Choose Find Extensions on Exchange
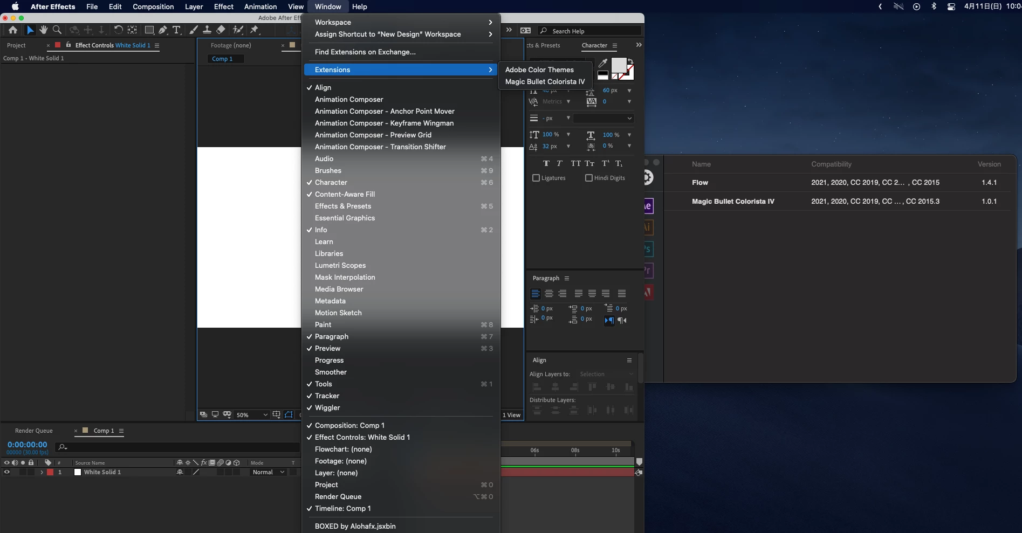Screen dimensions: 1022x533 tap(401, 52)
